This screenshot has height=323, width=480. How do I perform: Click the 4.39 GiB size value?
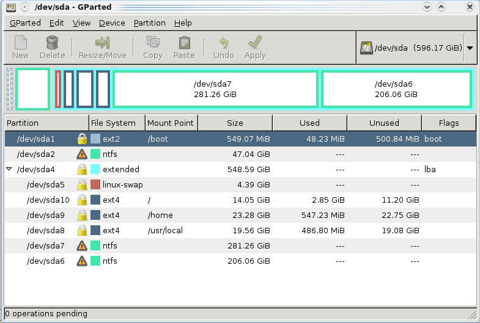(x=254, y=184)
